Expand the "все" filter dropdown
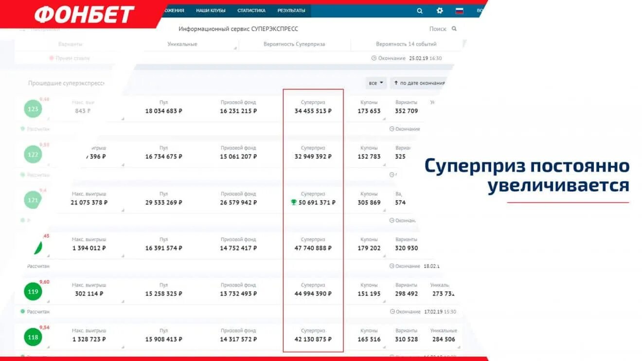 [376, 83]
